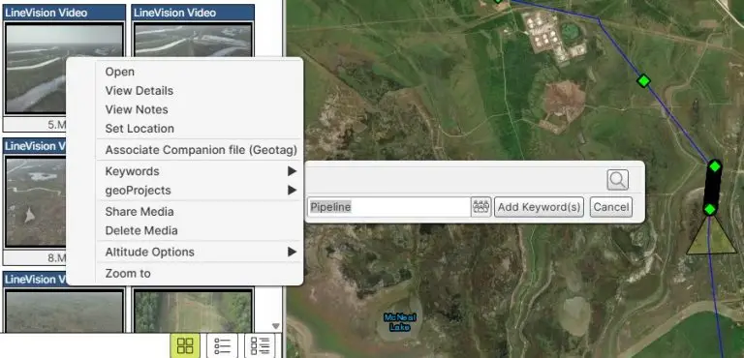Click the magnifier search icon in keyword popup
The width and height of the screenshot is (744, 358).
pyautogui.click(x=617, y=180)
